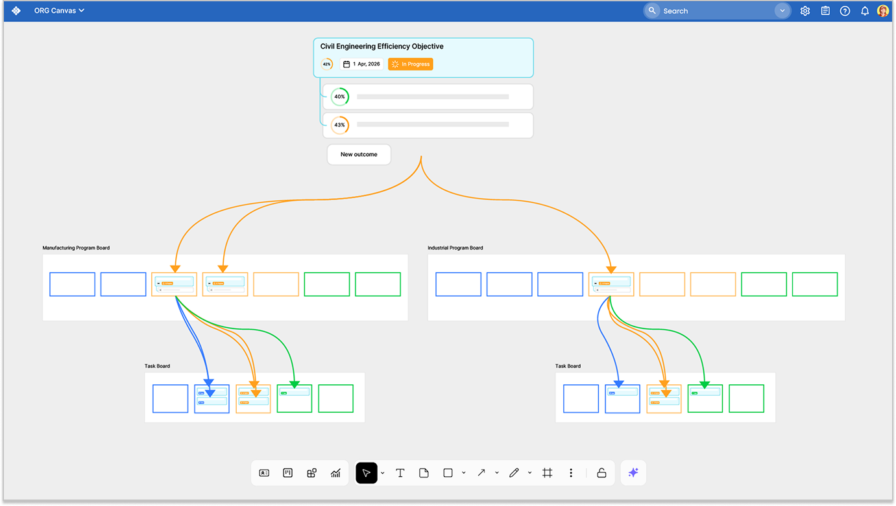Expand the search options chevron
Image resolution: width=896 pixels, height=506 pixels.
(782, 11)
